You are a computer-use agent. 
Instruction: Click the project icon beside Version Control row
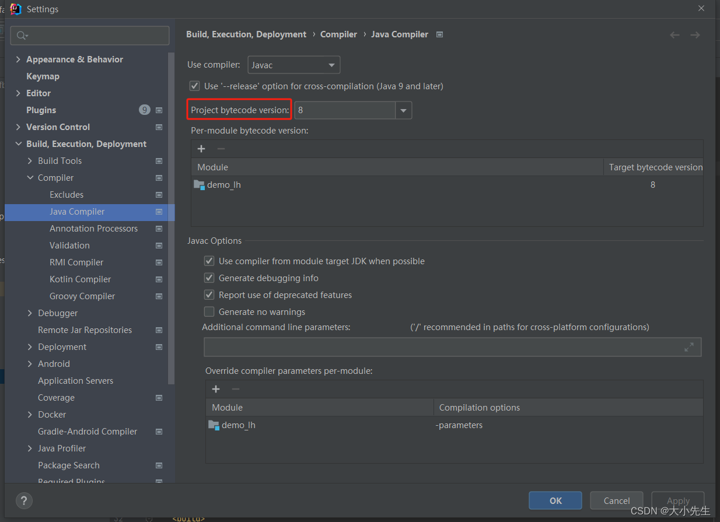tap(159, 127)
